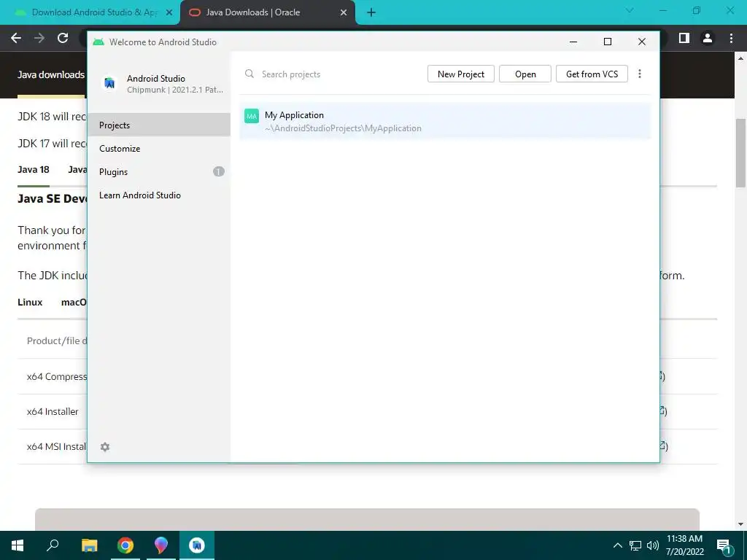Open the Customize section
This screenshot has height=560, width=747.
159,149
